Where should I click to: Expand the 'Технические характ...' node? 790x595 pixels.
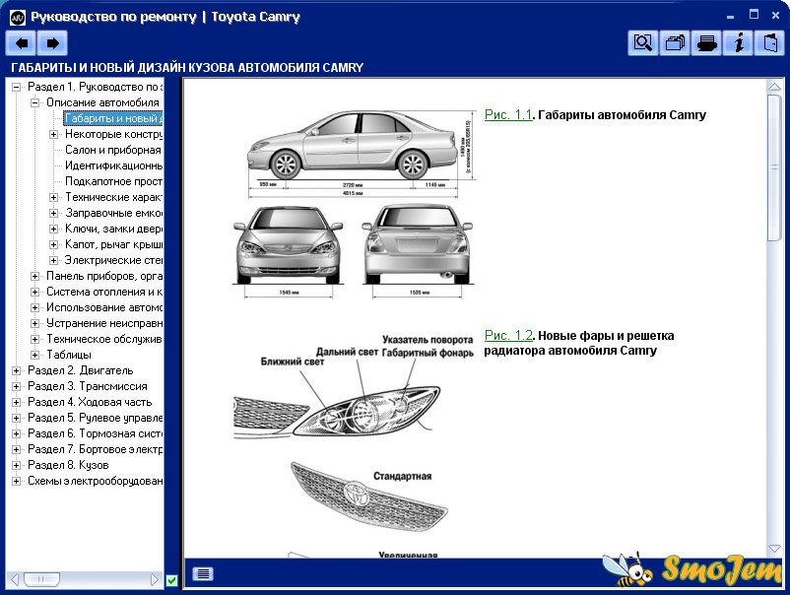click(53, 197)
